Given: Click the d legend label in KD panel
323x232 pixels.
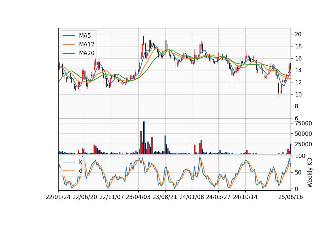Looking at the screenshot, I should tap(80, 171).
